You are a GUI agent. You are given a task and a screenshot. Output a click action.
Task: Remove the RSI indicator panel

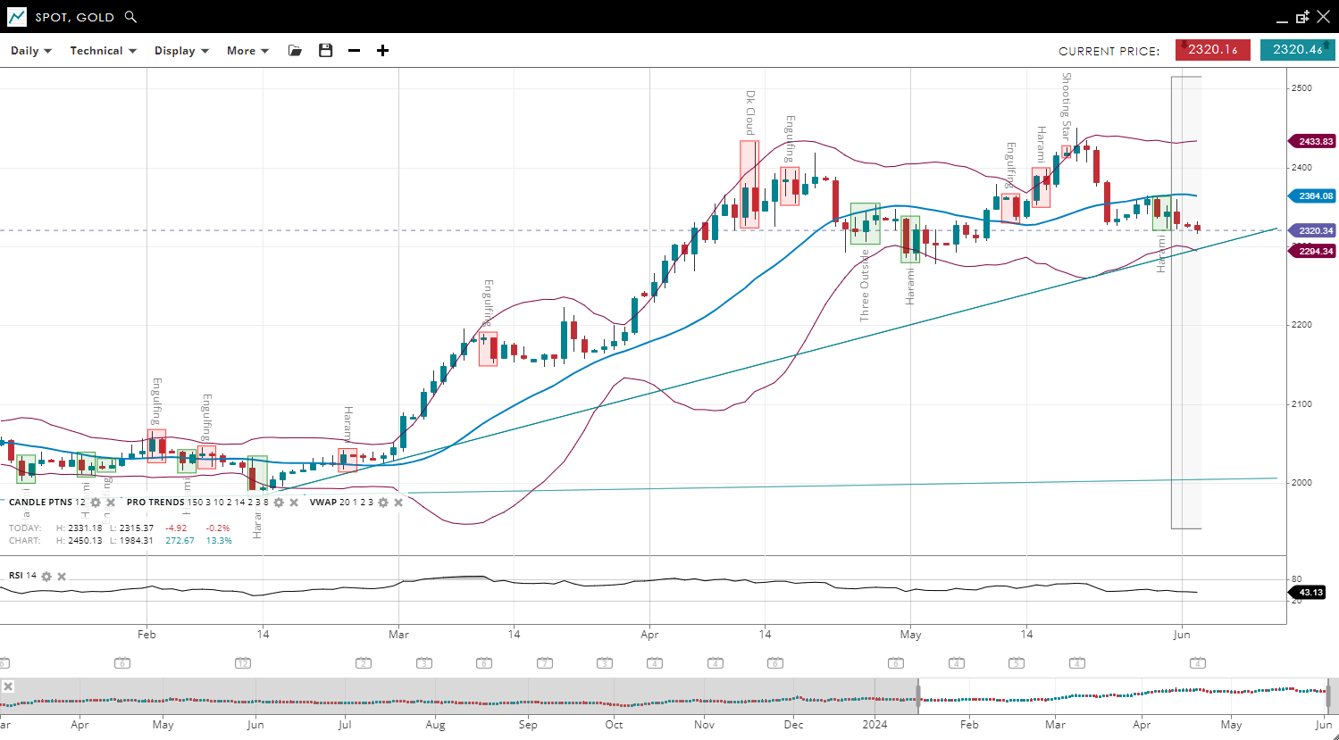pos(62,576)
